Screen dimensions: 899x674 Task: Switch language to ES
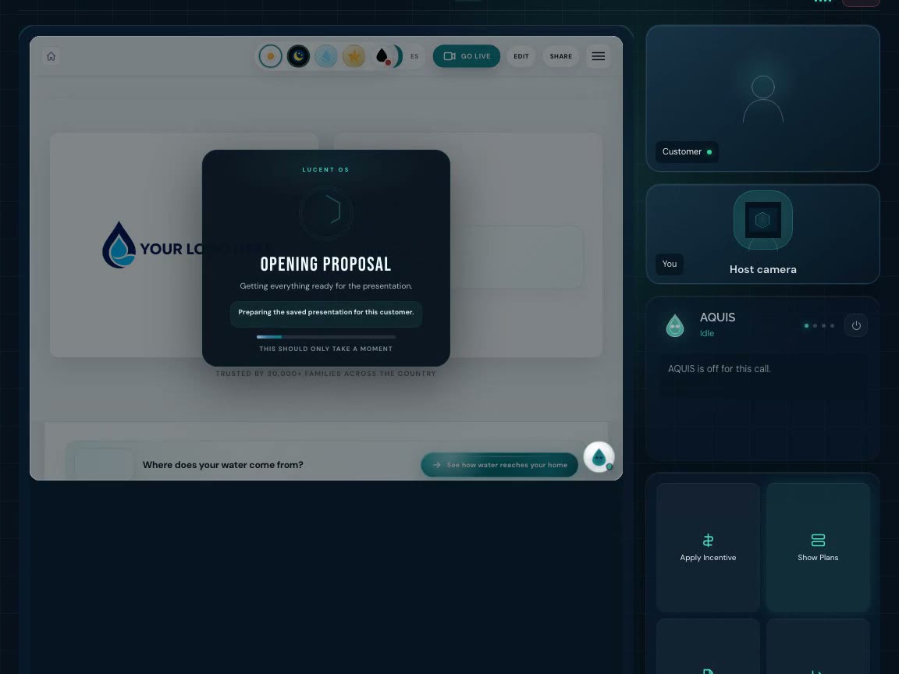(414, 56)
